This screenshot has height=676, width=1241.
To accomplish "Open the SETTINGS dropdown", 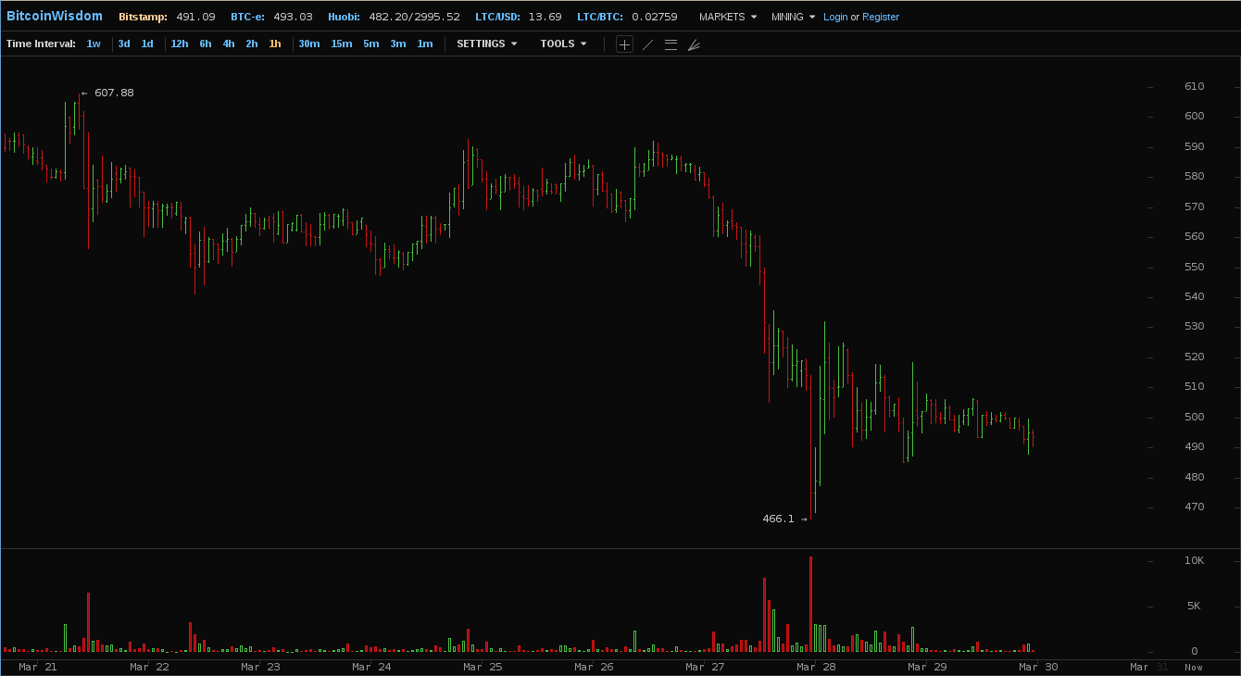I will click(x=486, y=44).
